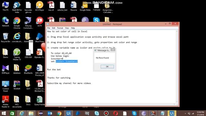Viewport: 206px width, 116px height.
Task: Open the new dl PDF file
Action: point(51,6)
